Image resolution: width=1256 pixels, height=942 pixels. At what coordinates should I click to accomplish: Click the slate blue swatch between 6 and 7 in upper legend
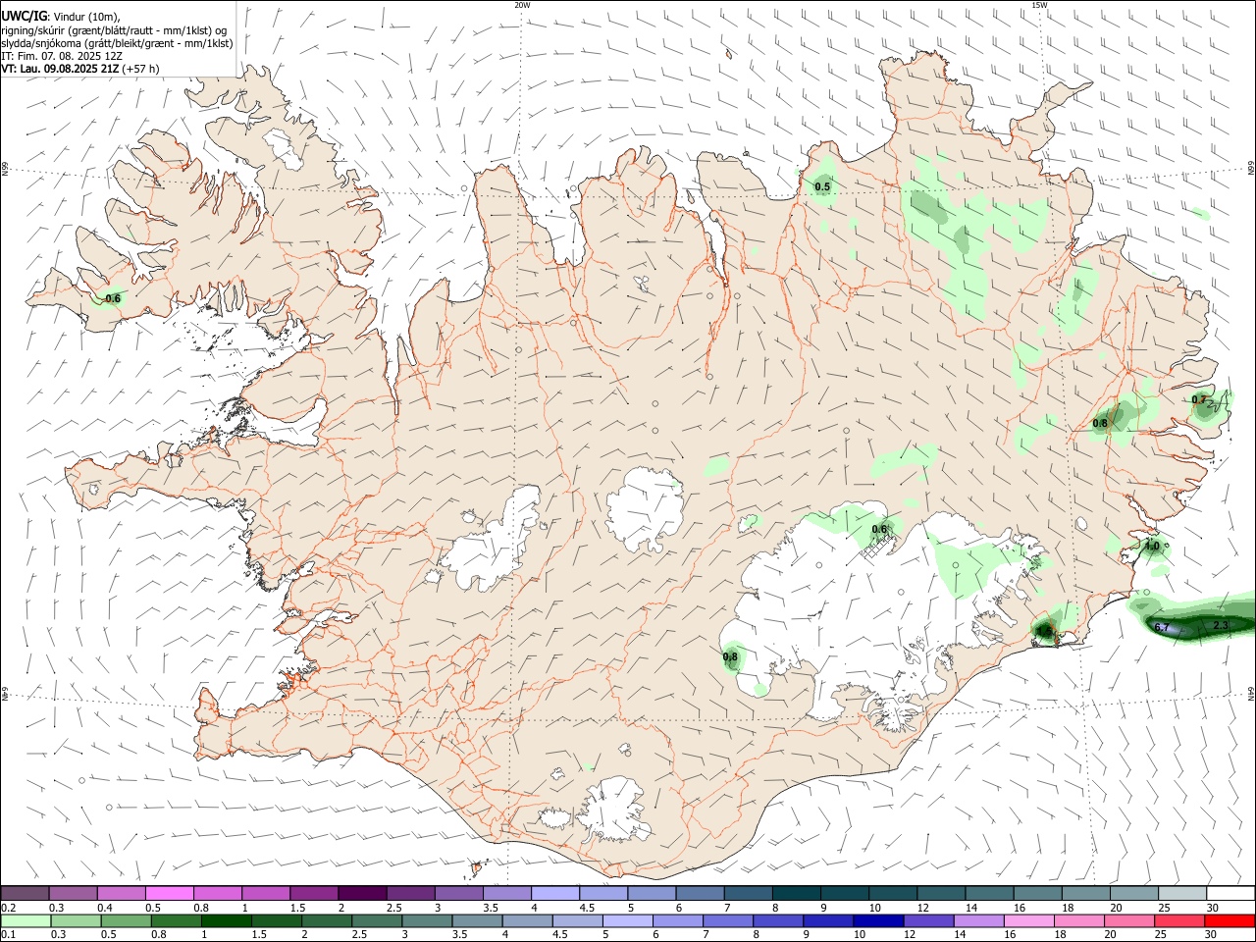700,894
